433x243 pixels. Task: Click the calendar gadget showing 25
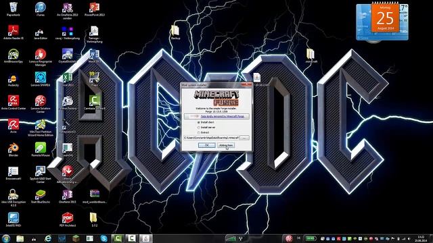click(x=385, y=17)
